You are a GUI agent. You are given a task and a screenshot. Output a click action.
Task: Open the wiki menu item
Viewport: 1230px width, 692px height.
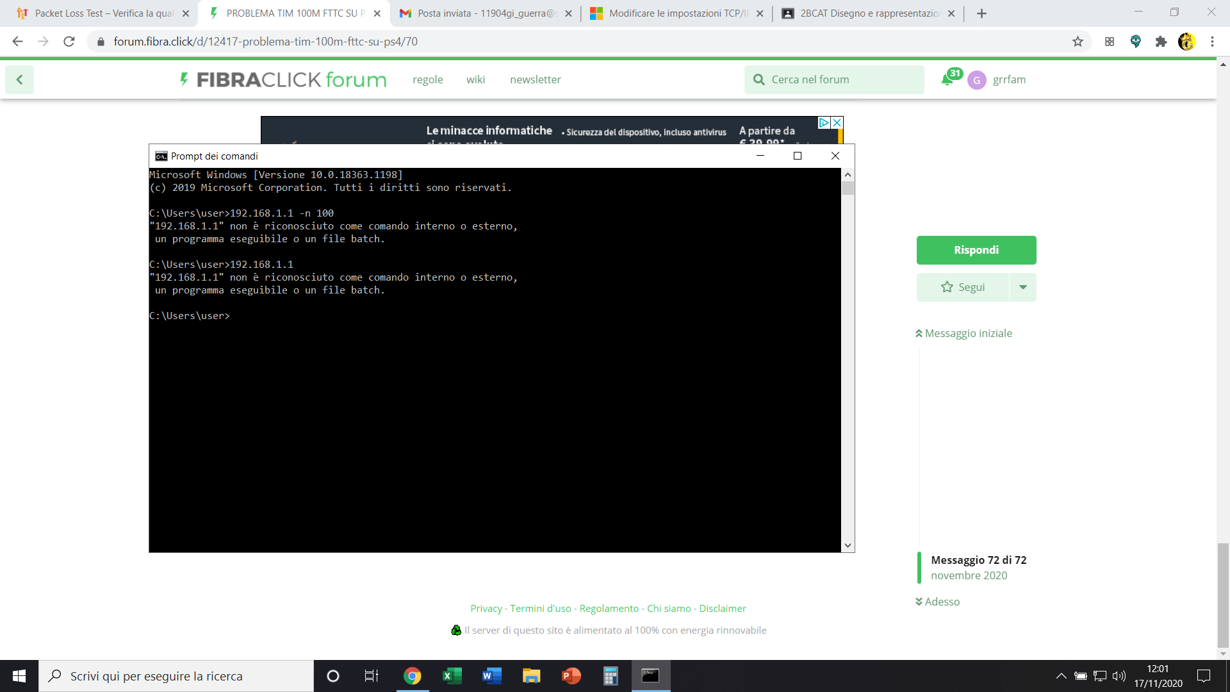(475, 79)
